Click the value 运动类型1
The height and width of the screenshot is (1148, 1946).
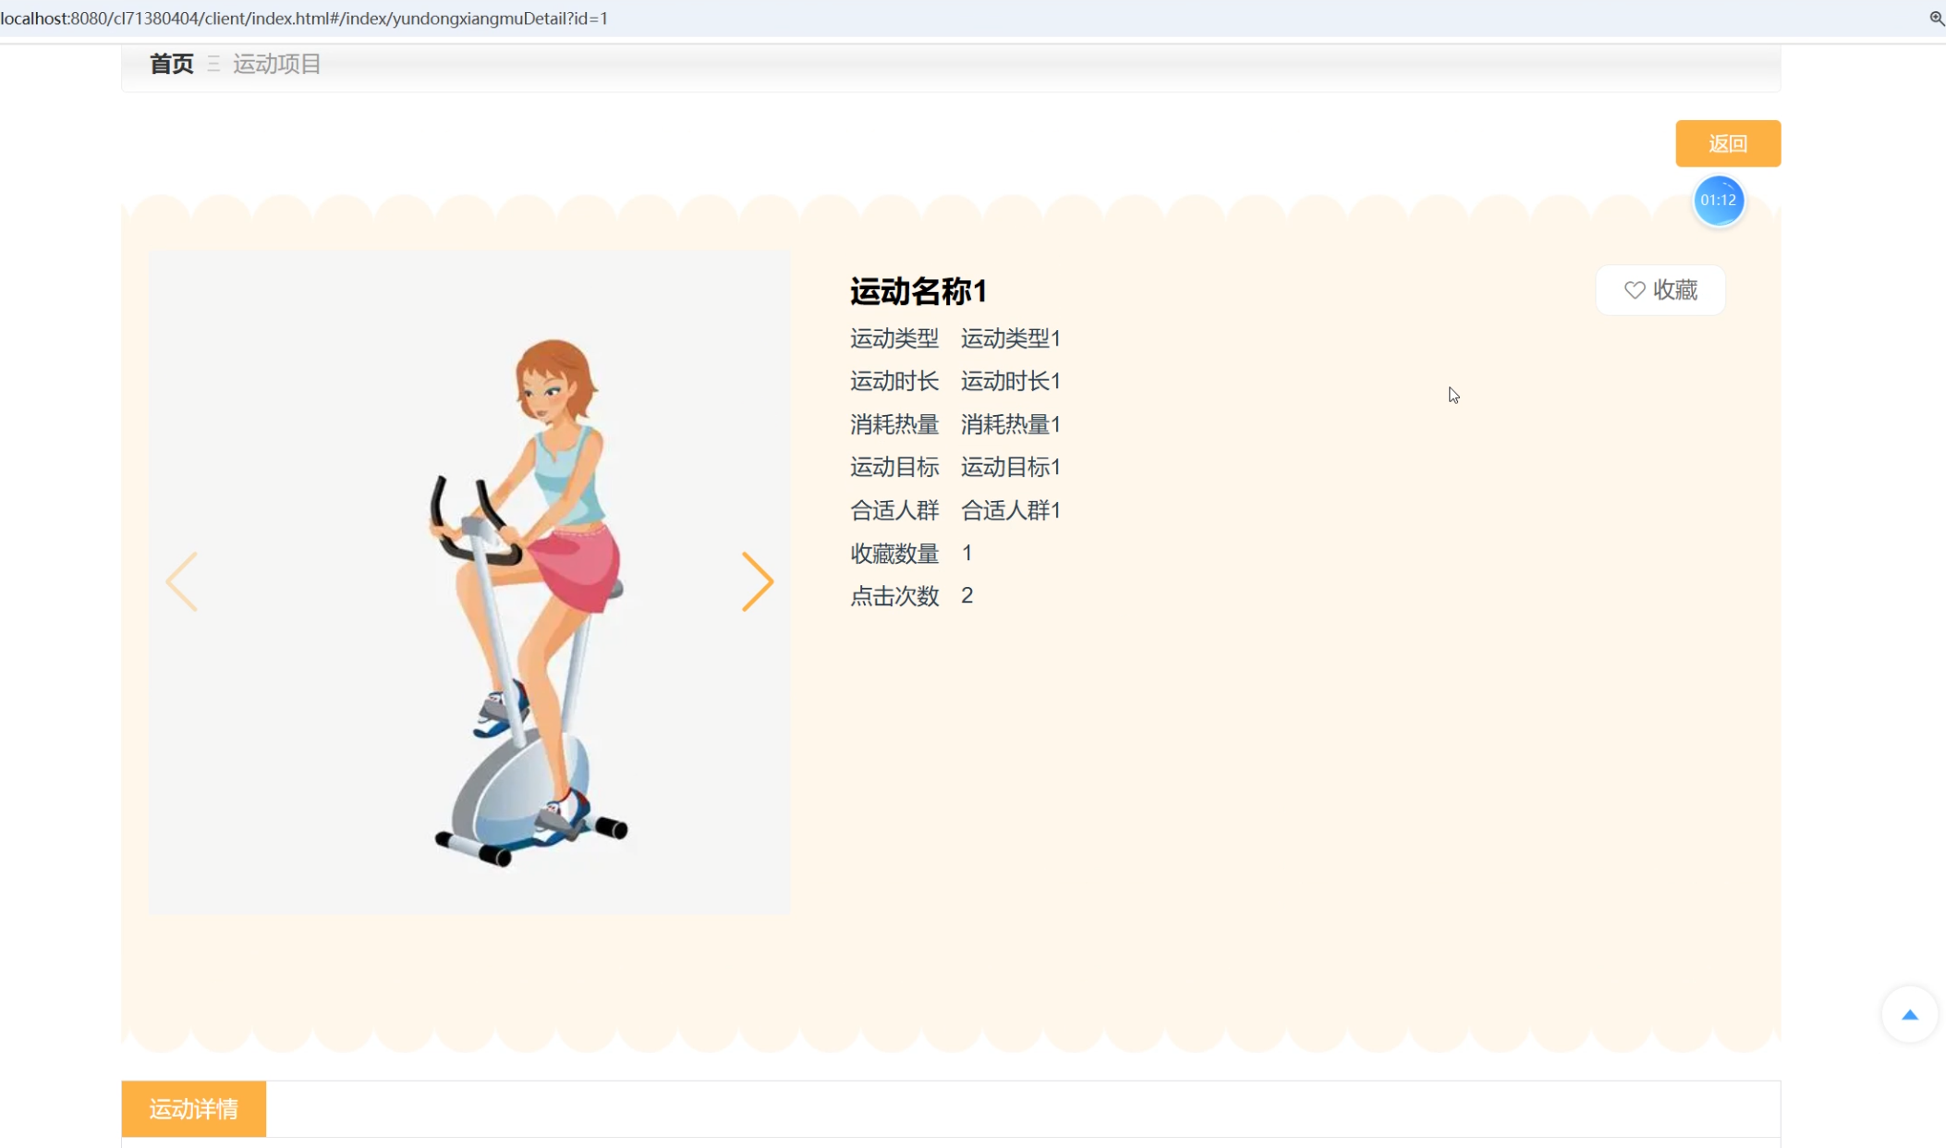click(1011, 338)
